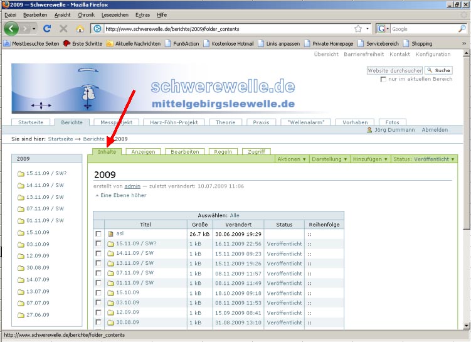
Task: Open the asl file icon in table
Action: [x=110, y=234]
